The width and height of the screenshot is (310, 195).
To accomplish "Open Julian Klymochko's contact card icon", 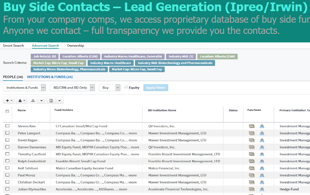I will click(251, 189).
